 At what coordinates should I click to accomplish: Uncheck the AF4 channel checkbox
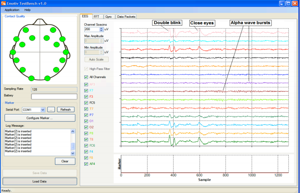click(86, 164)
